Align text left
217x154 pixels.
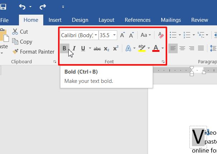point(173,49)
